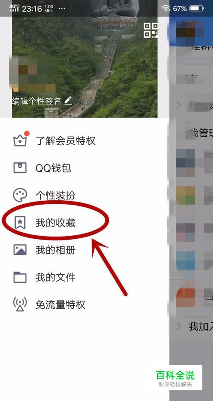
Task: Tap the Wi-Fi status bar icon
Action: pyautogui.click(x=166, y=9)
